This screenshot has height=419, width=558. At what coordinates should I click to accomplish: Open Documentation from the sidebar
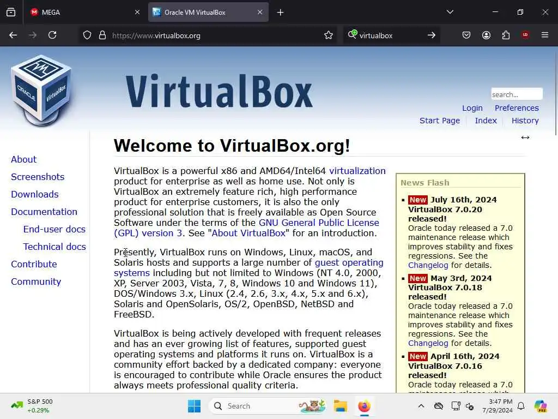[x=44, y=212]
